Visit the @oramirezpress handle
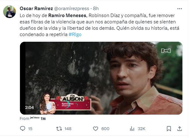190x138 pixels. click(71, 9)
